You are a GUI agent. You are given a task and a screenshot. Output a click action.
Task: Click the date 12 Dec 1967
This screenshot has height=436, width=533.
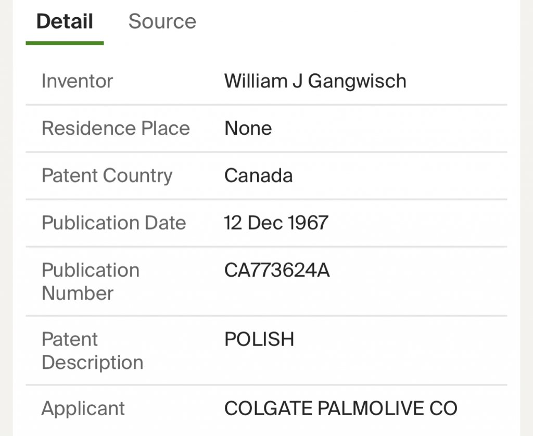point(276,223)
